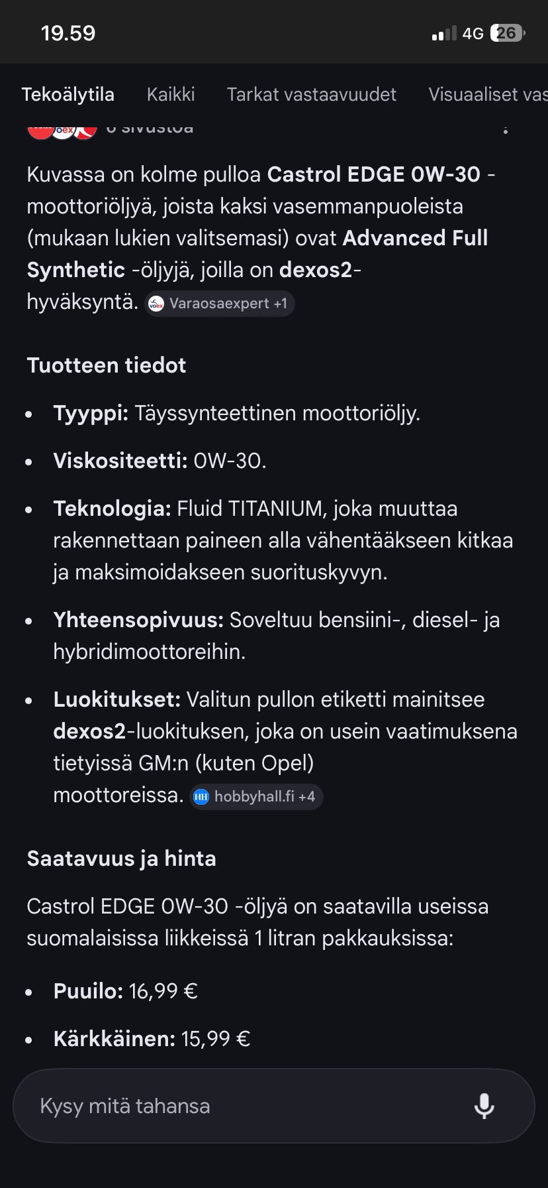This screenshot has width=548, height=1188.
Task: Expand the 'Varaosaexpert +1' source chip
Action: click(218, 304)
